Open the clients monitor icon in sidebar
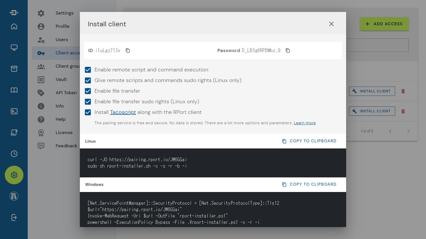 pos(14,48)
